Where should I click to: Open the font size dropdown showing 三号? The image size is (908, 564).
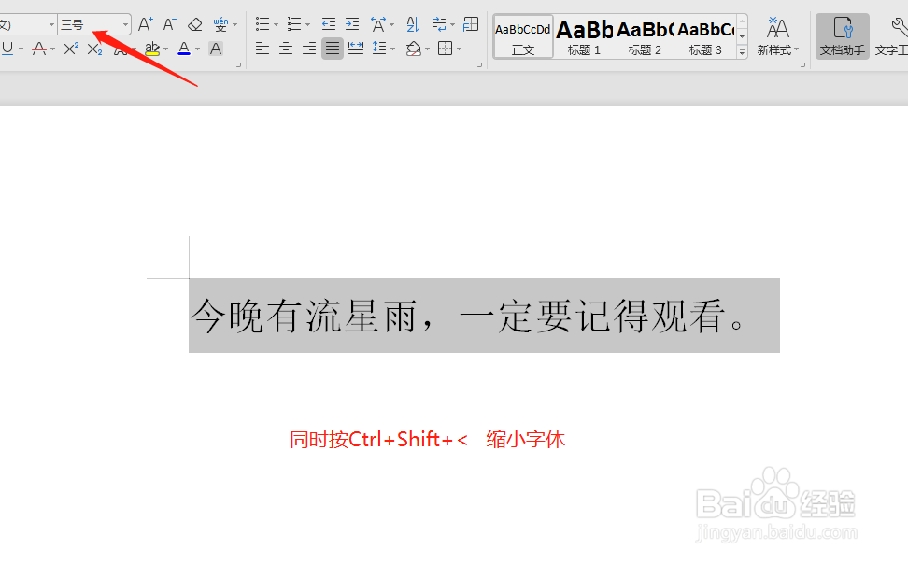124,24
